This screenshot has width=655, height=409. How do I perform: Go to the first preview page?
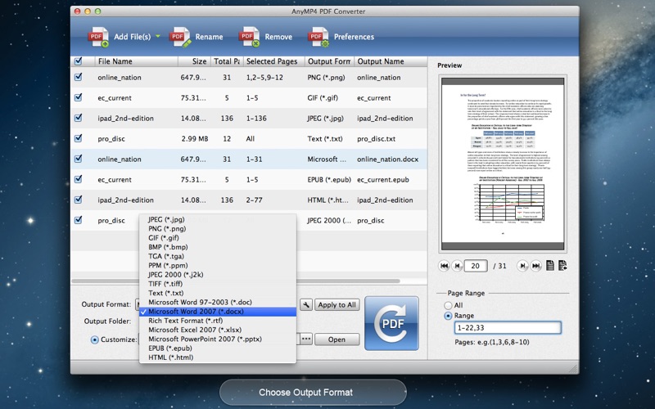coord(445,265)
